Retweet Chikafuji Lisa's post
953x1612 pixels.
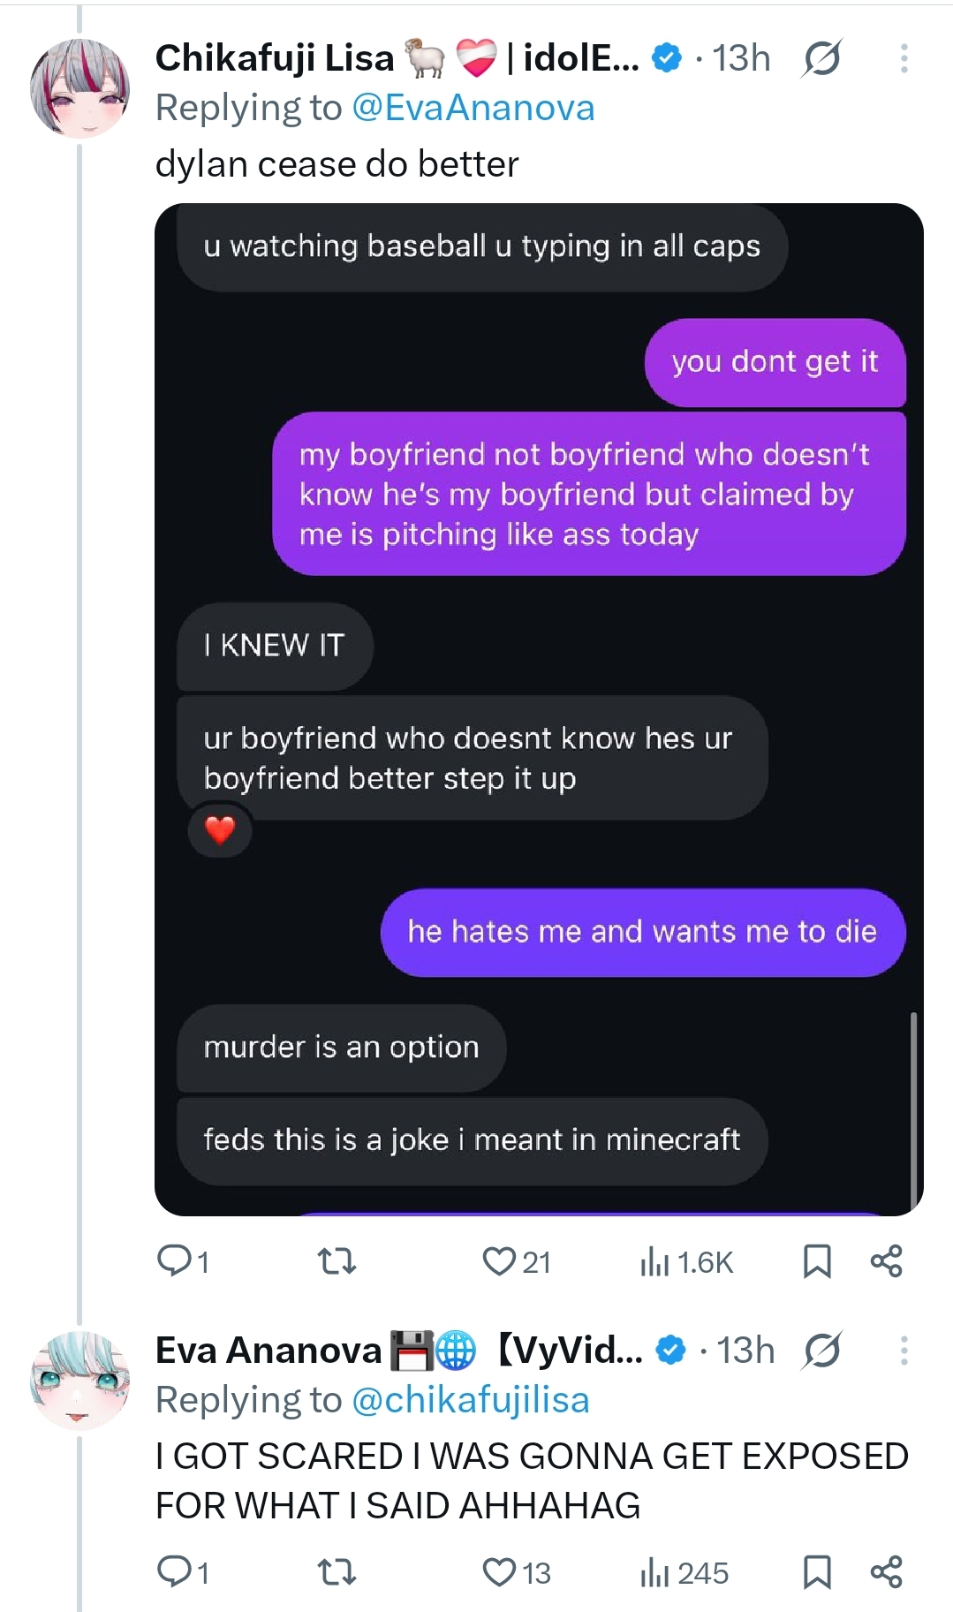tap(337, 1260)
